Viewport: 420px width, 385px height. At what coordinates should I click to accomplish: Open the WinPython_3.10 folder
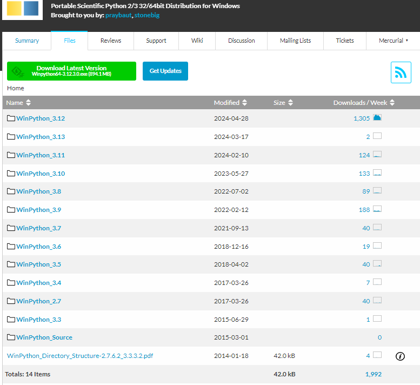(x=41, y=174)
